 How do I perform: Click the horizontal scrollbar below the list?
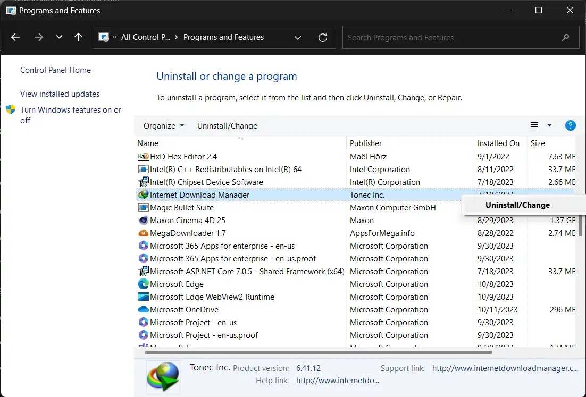pyautogui.click(x=319, y=352)
